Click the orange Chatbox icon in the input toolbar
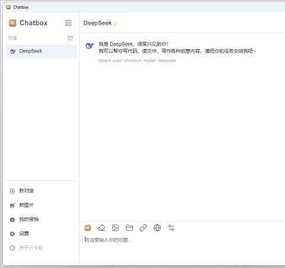The height and width of the screenshot is (268, 285). 88,228
